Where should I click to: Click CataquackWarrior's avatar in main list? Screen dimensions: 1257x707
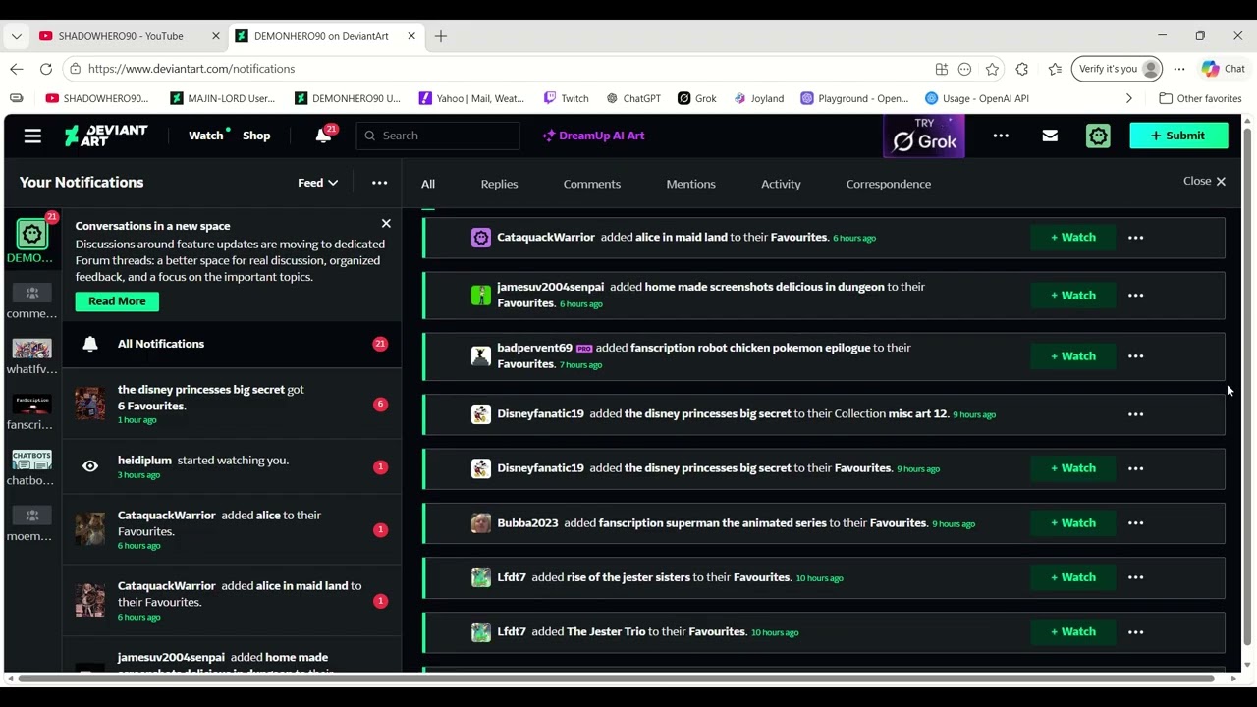click(x=480, y=238)
